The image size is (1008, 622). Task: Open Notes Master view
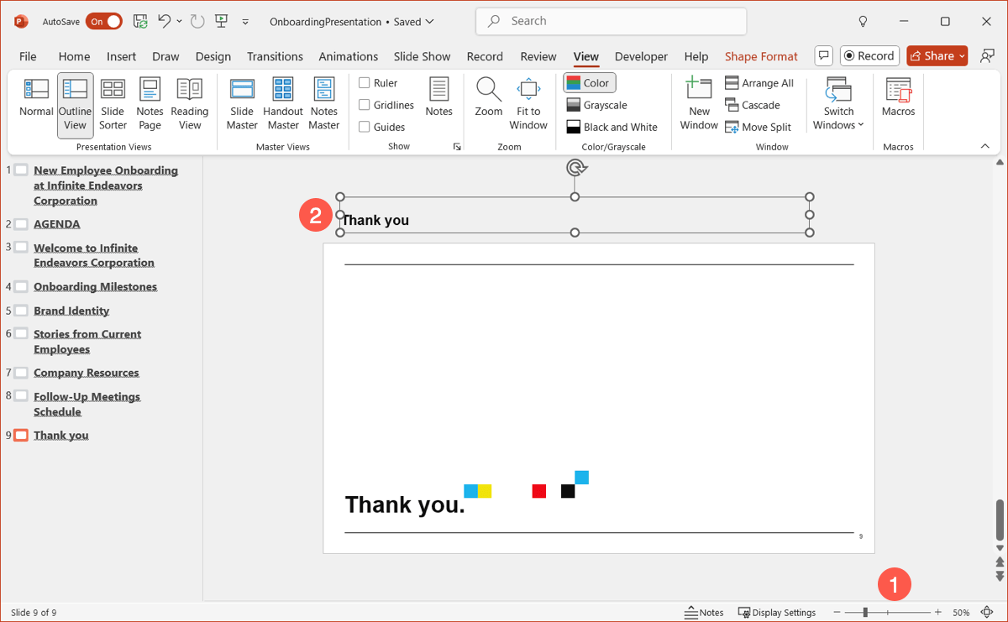323,105
